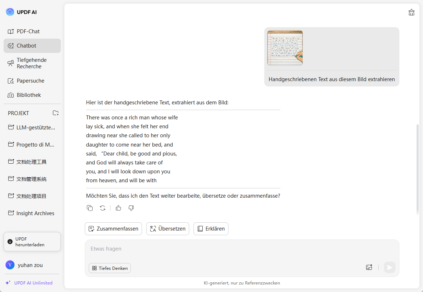Screen dimensions: 423x292
Task: Open the PDF-Chat section
Action: tap(32, 31)
